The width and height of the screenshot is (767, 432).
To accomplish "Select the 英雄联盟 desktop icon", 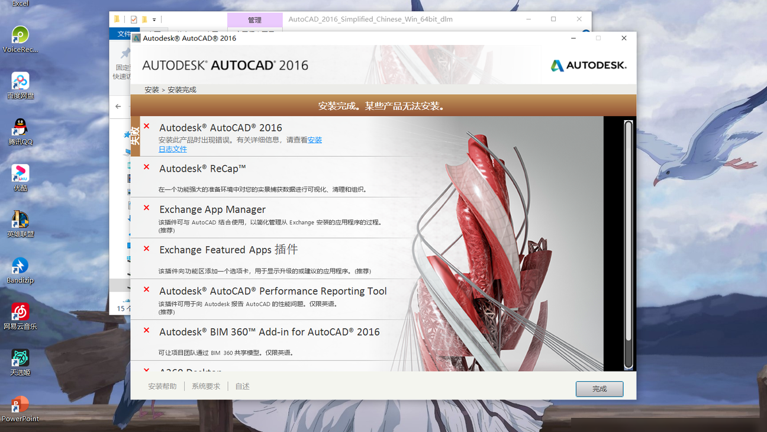I will coord(20,224).
